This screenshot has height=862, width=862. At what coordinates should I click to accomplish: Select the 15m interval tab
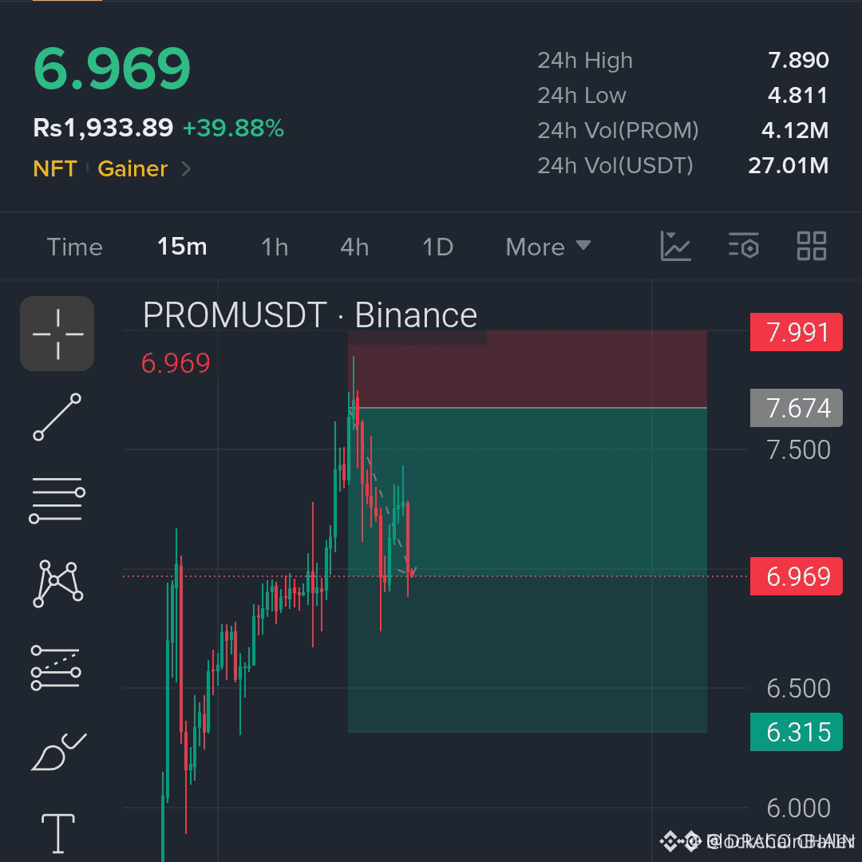click(x=182, y=247)
